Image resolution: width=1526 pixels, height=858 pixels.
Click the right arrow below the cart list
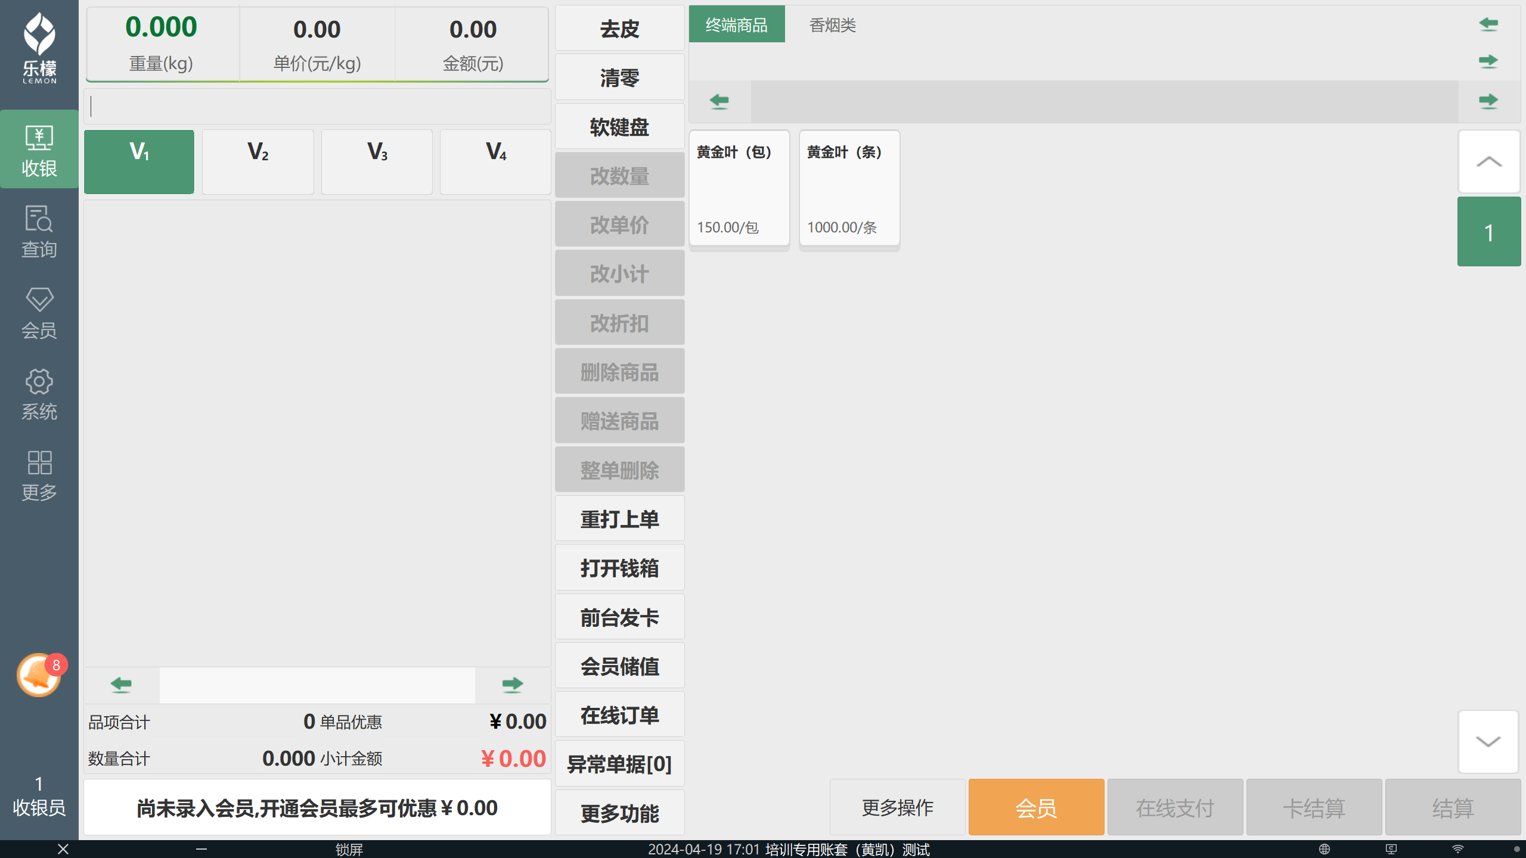[512, 685]
